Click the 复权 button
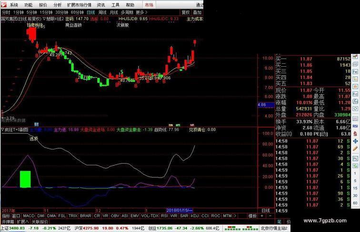The width and height of the screenshot is (360, 232). (x=186, y=12)
